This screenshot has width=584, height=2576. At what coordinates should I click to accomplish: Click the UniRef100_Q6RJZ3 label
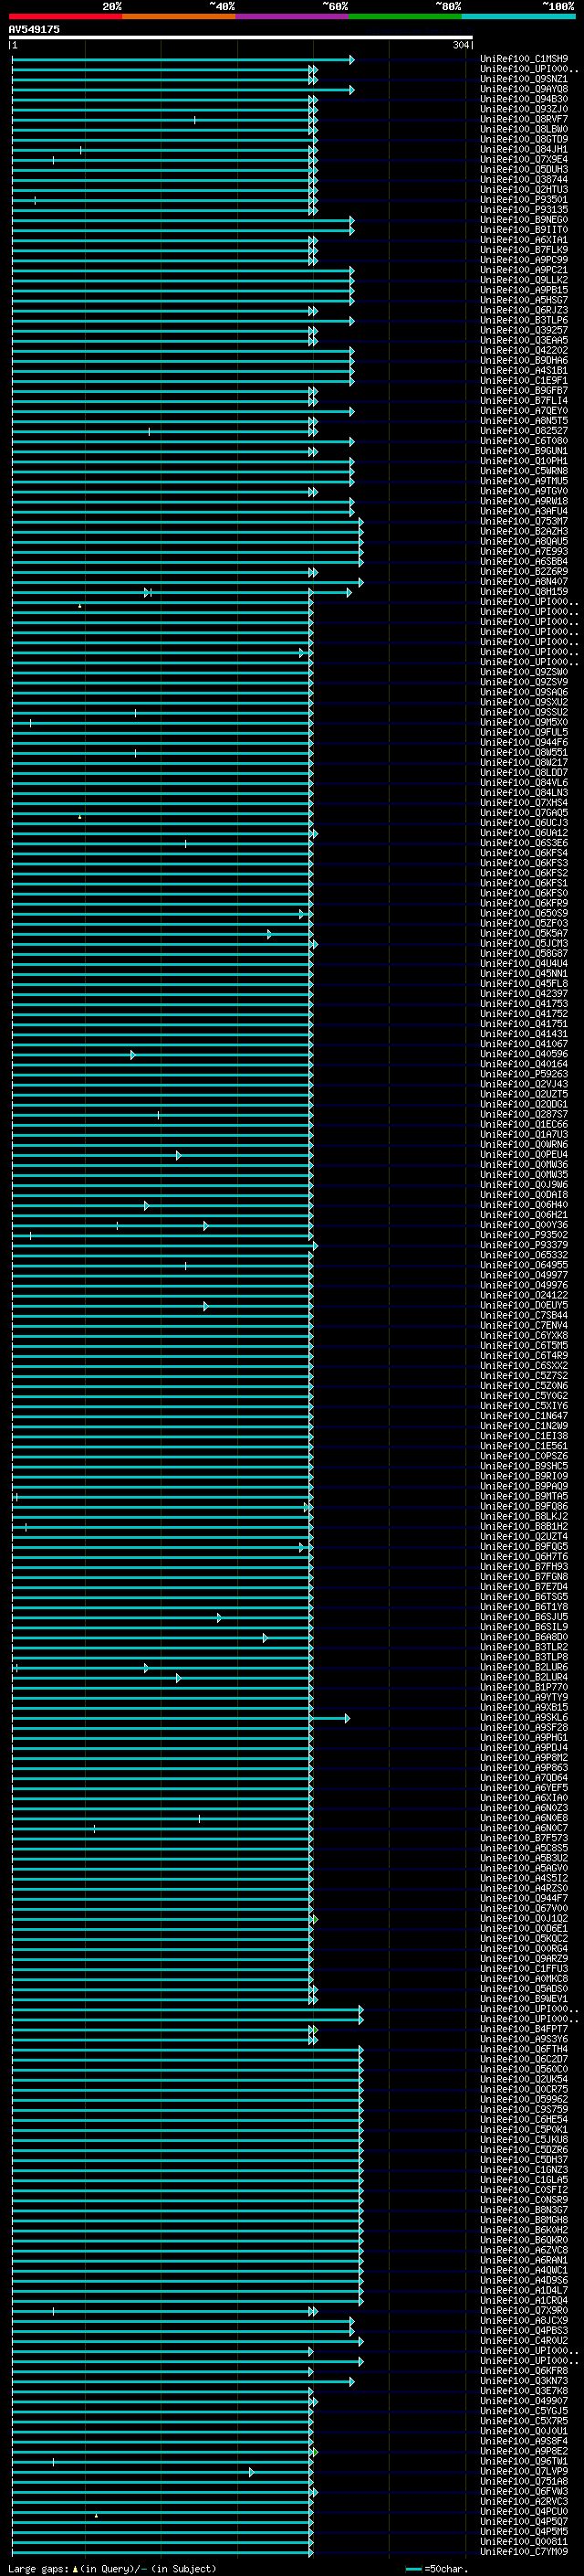tap(524, 310)
